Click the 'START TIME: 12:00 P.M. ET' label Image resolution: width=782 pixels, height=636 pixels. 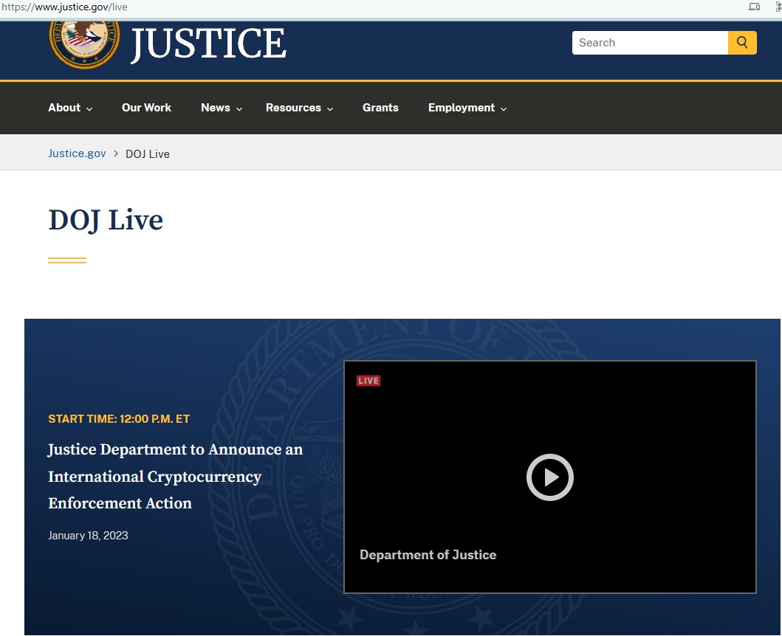pos(119,418)
